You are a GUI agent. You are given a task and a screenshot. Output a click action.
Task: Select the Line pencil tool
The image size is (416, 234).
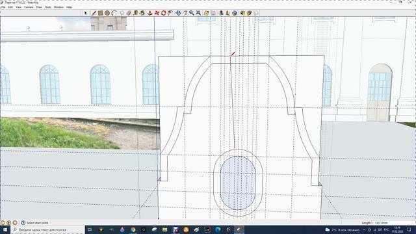coord(94,13)
